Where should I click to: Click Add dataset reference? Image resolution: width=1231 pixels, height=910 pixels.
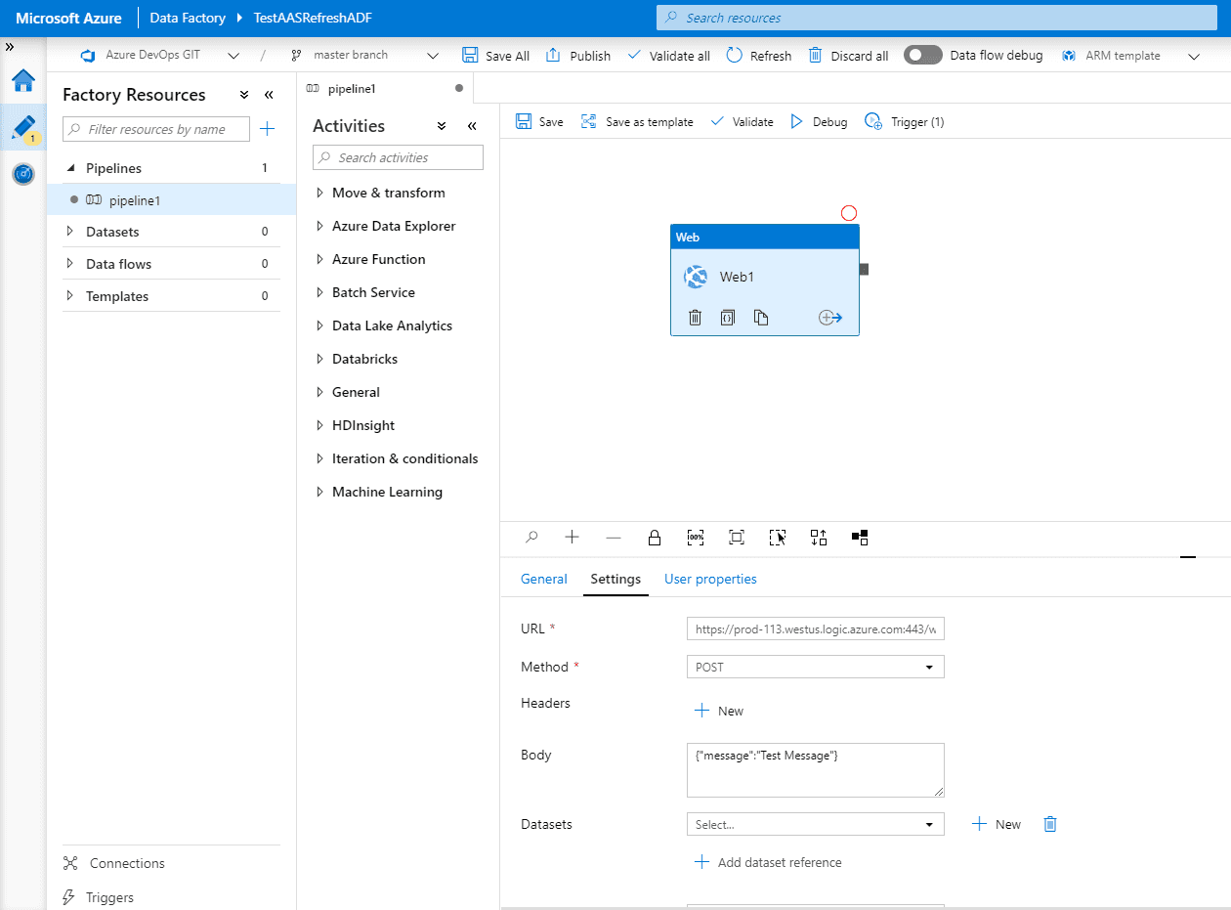(768, 862)
